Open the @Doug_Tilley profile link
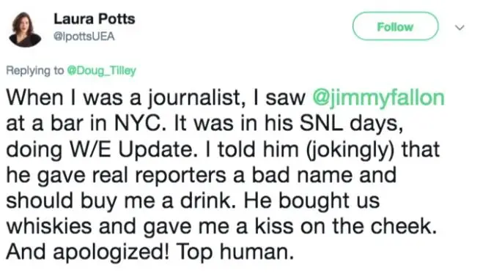 (x=101, y=70)
